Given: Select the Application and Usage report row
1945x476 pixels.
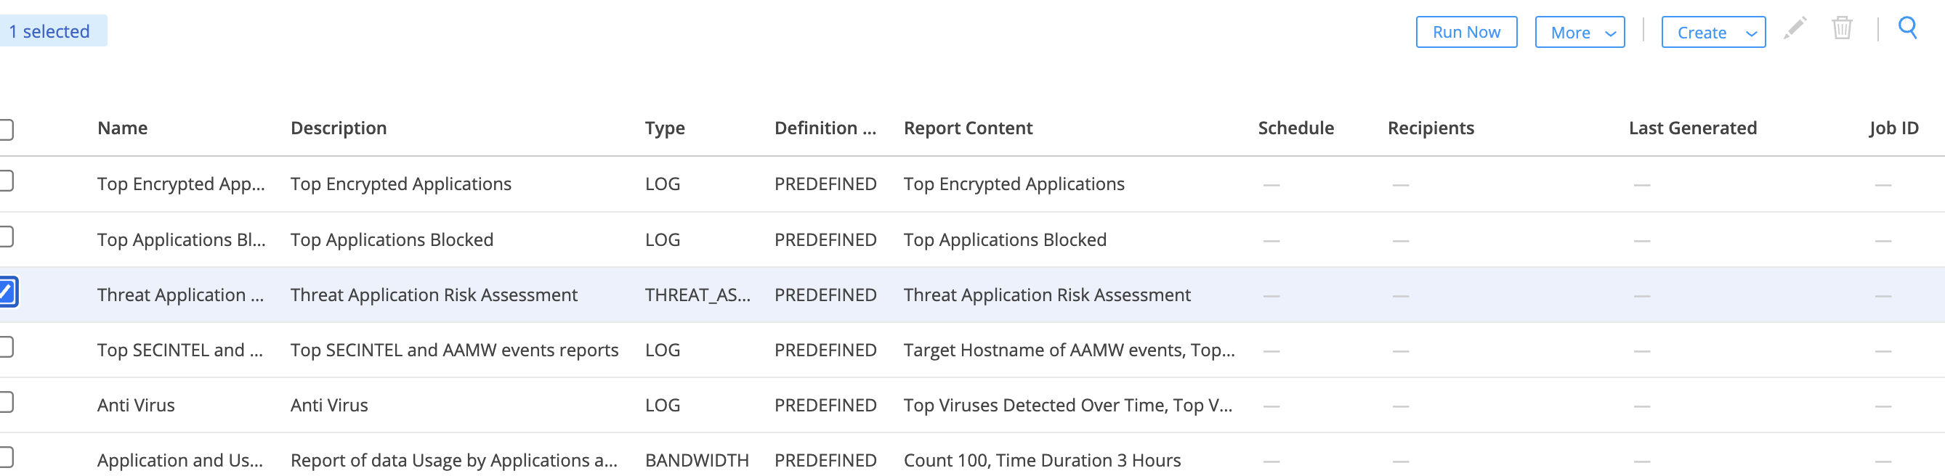Looking at the screenshot, I should tap(972, 459).
